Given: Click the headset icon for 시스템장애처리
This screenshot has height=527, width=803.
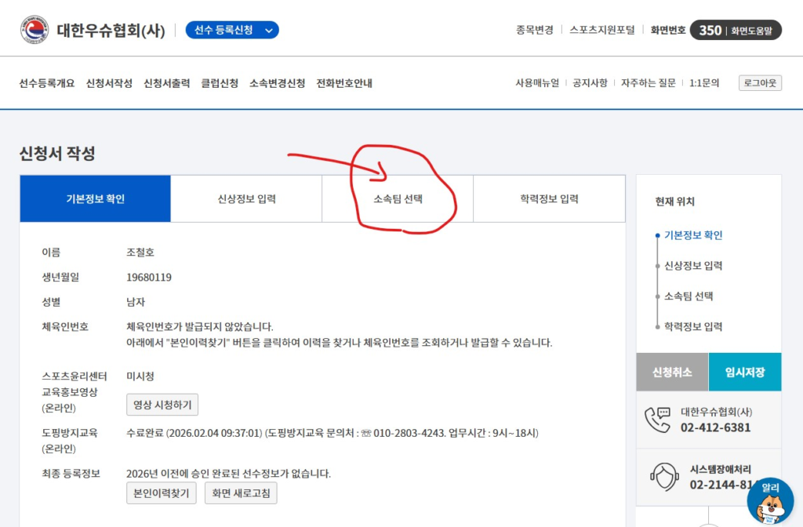Looking at the screenshot, I should (x=664, y=476).
